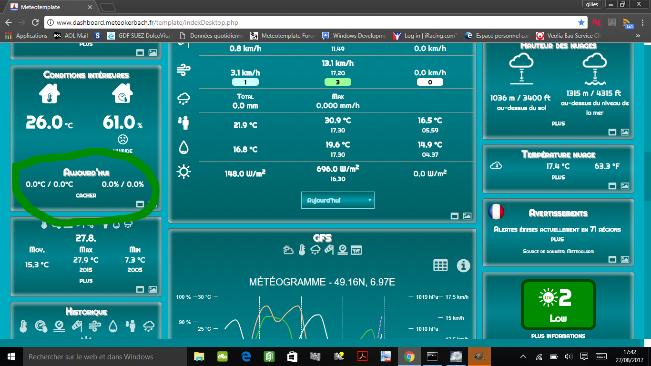Click the RSS feed extension icon

[x=628, y=23]
